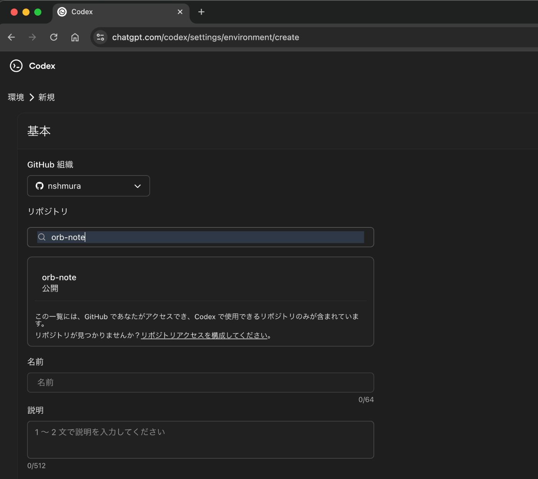Screen dimensions: 538x479
Task: Click the 0/64 character counter
Action: (x=366, y=400)
